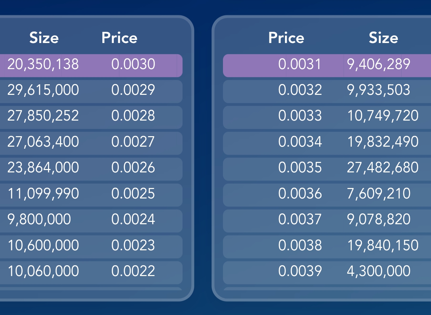Viewport: 431px width, 315px height.
Task: Select the highlighted ask row at 0.0031
Action: [x=327, y=65]
